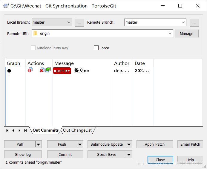This screenshot has width=207, height=169.
Task: Select commit message 提交cc
Action: click(82, 71)
